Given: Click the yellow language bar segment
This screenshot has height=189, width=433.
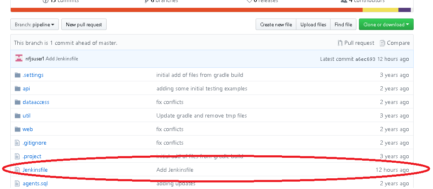Looking at the screenshot, I should click(x=380, y=9).
